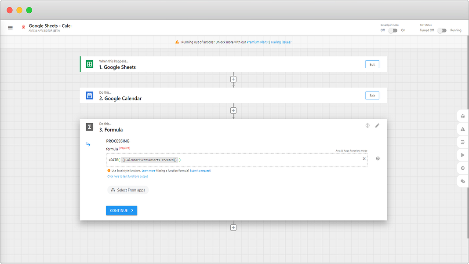
Task: Click the red lock icon beside title
Action: (x=23, y=27)
